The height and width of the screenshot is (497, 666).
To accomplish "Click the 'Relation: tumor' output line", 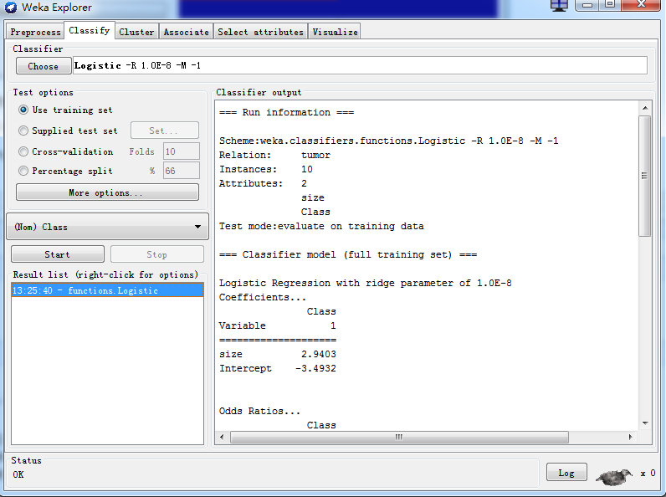I will click(x=274, y=155).
